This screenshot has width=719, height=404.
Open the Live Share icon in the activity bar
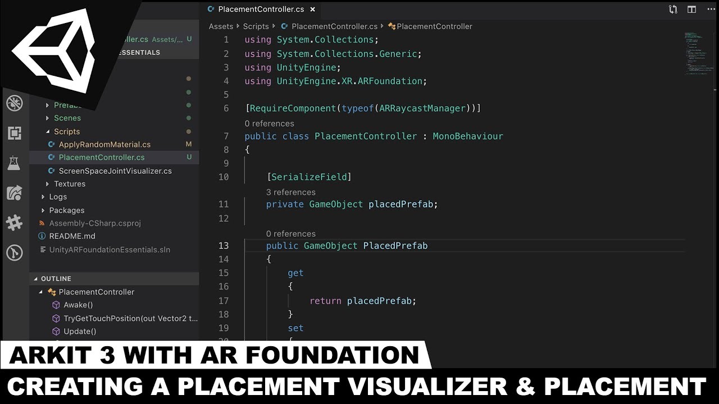point(14,193)
